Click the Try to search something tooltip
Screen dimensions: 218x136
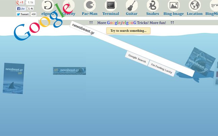pyautogui.click(x=128, y=31)
